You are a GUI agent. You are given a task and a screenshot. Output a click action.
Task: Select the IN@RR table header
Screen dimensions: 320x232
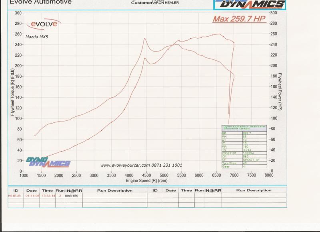pos(74,190)
